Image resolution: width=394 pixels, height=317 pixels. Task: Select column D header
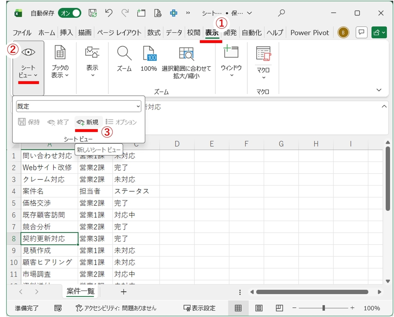[177, 144]
